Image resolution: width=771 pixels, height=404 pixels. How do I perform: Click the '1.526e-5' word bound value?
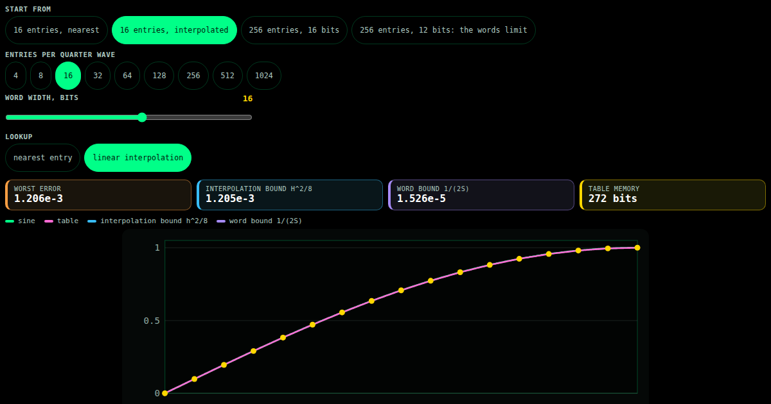tap(421, 199)
